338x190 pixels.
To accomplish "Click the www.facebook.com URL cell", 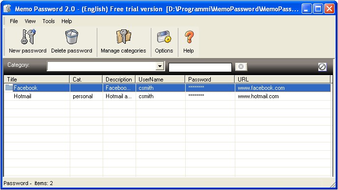I will (x=261, y=88).
